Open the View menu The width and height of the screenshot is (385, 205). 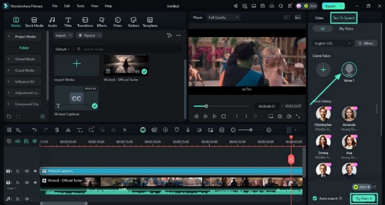[x=94, y=6]
